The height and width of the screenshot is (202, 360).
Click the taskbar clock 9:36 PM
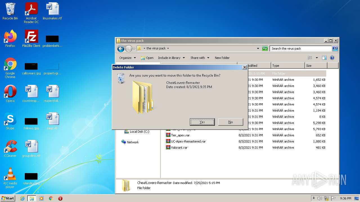coord(346,198)
